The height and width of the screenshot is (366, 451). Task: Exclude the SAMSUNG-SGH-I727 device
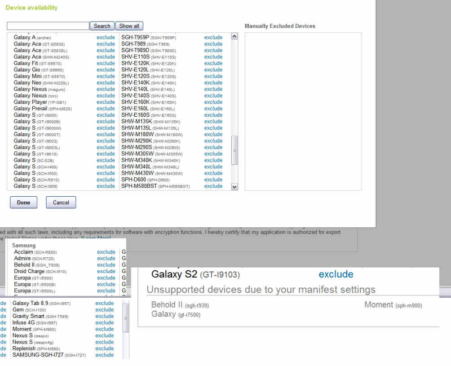coord(104,355)
